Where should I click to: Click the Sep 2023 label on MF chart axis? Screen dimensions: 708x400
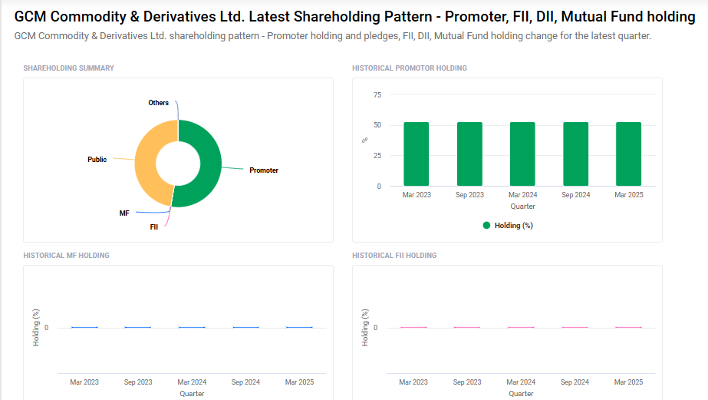point(138,382)
